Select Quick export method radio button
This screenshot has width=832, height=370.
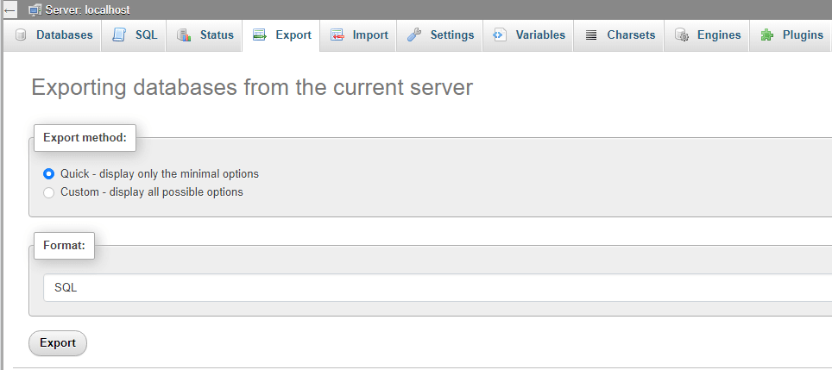tap(49, 173)
